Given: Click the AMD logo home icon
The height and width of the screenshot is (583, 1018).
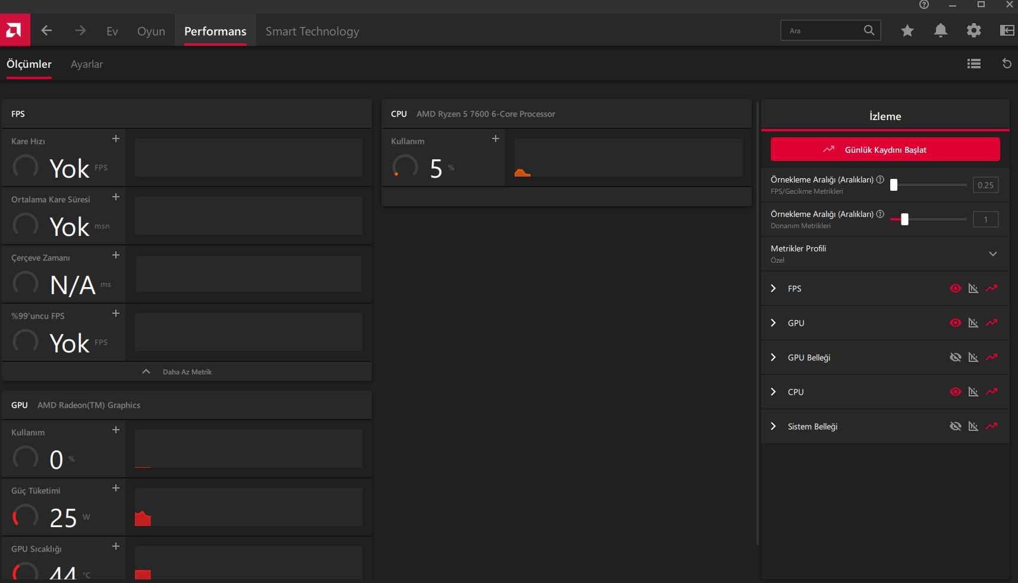Looking at the screenshot, I should 15,30.
